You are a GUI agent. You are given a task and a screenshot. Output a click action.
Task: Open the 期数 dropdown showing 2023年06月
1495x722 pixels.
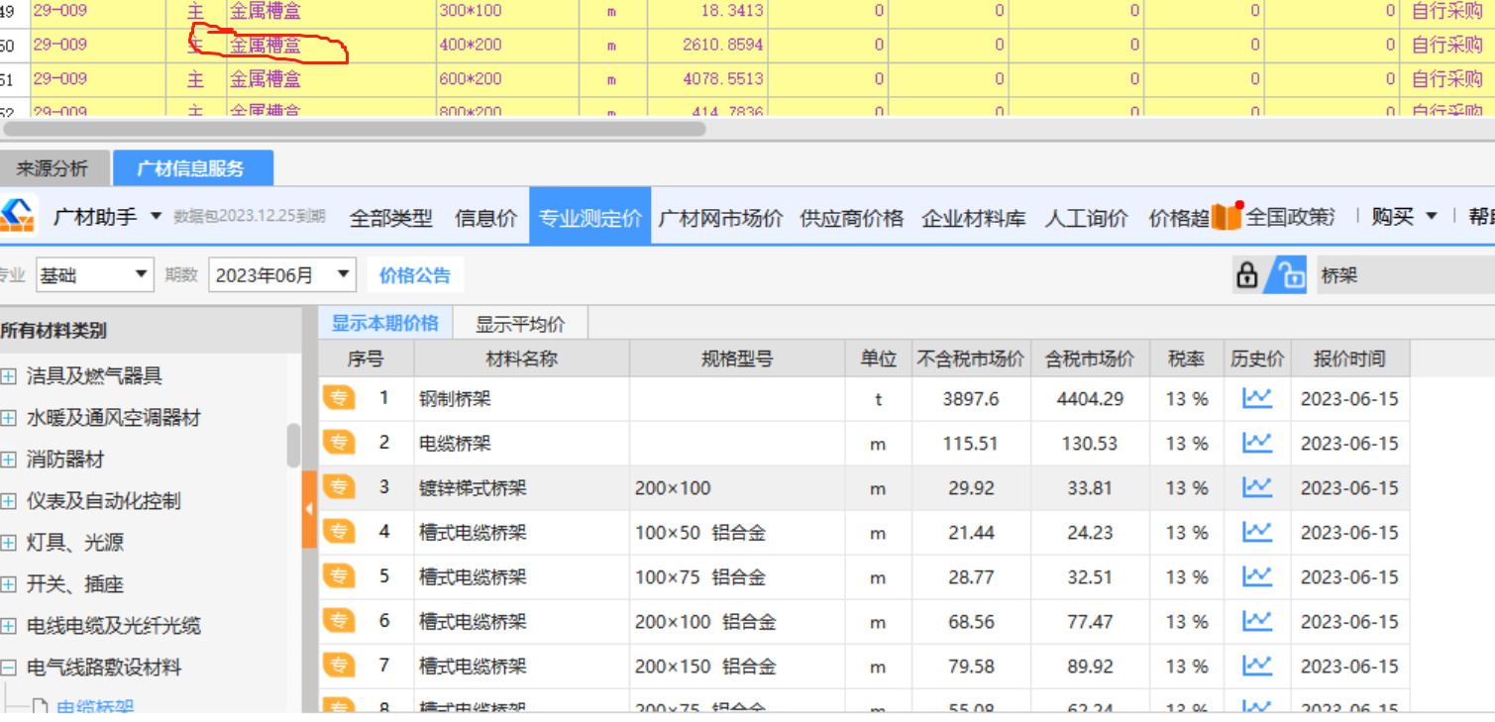tap(281, 275)
